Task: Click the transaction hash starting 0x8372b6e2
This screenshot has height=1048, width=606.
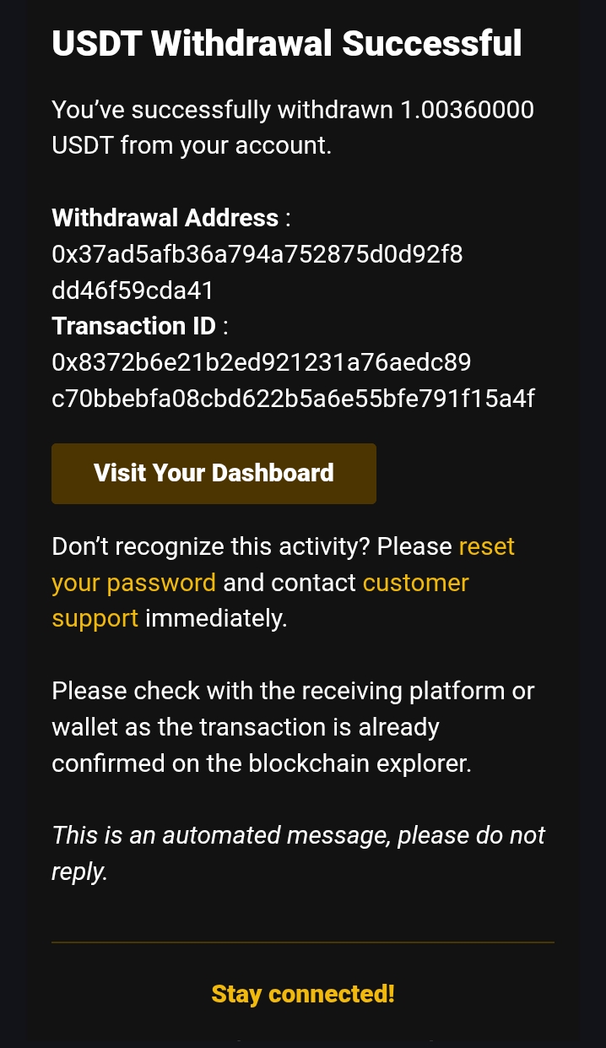Action: coord(262,362)
